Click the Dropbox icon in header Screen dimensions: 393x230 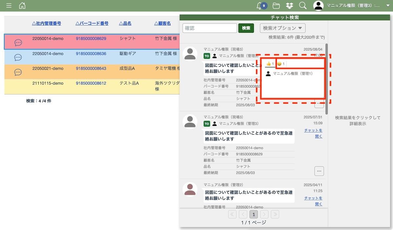(x=290, y=6)
